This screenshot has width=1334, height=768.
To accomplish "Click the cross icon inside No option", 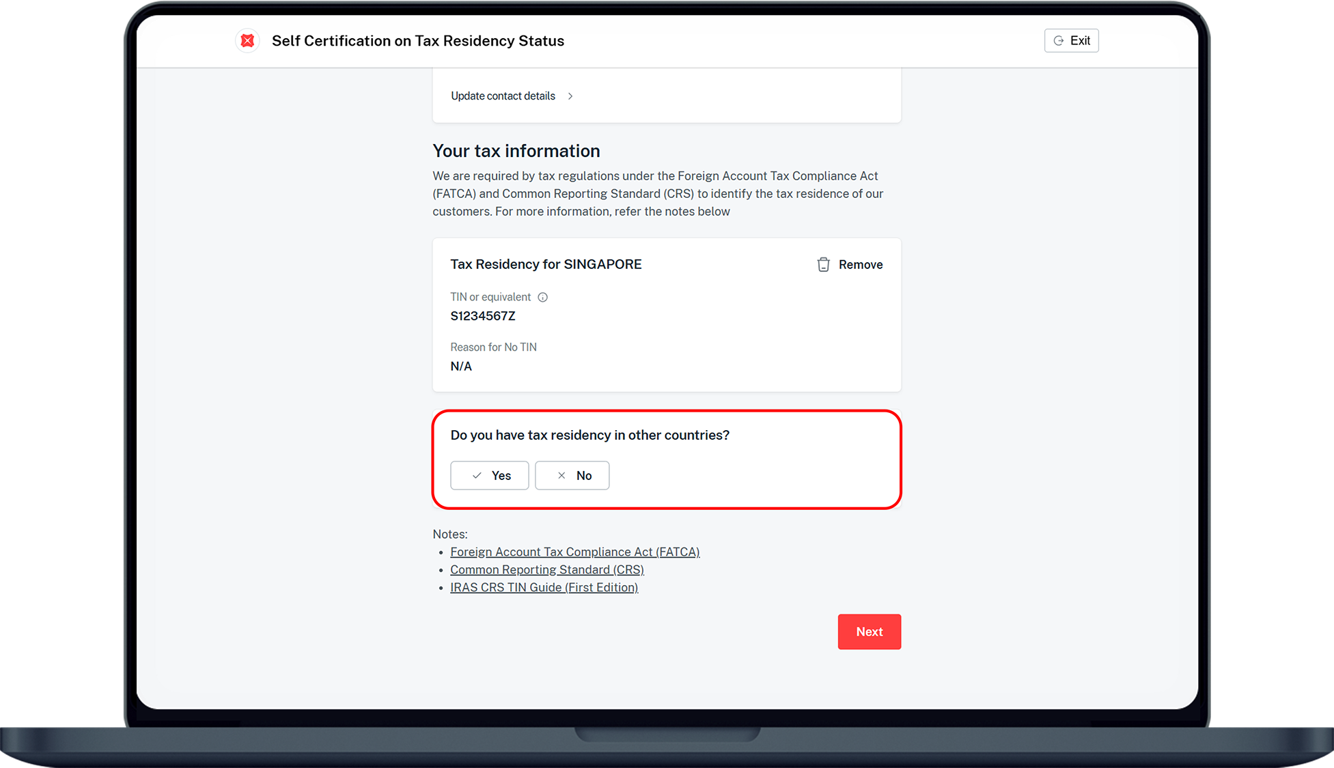I will tap(561, 476).
